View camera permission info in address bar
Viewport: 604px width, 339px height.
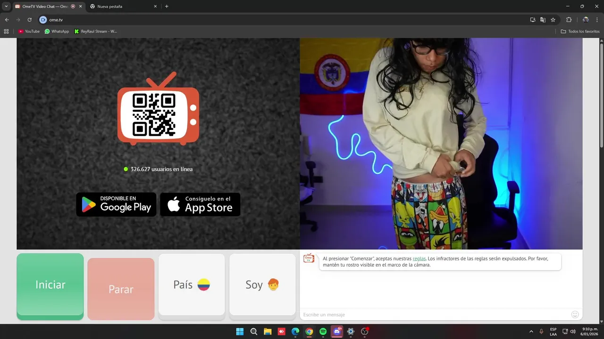point(43,20)
